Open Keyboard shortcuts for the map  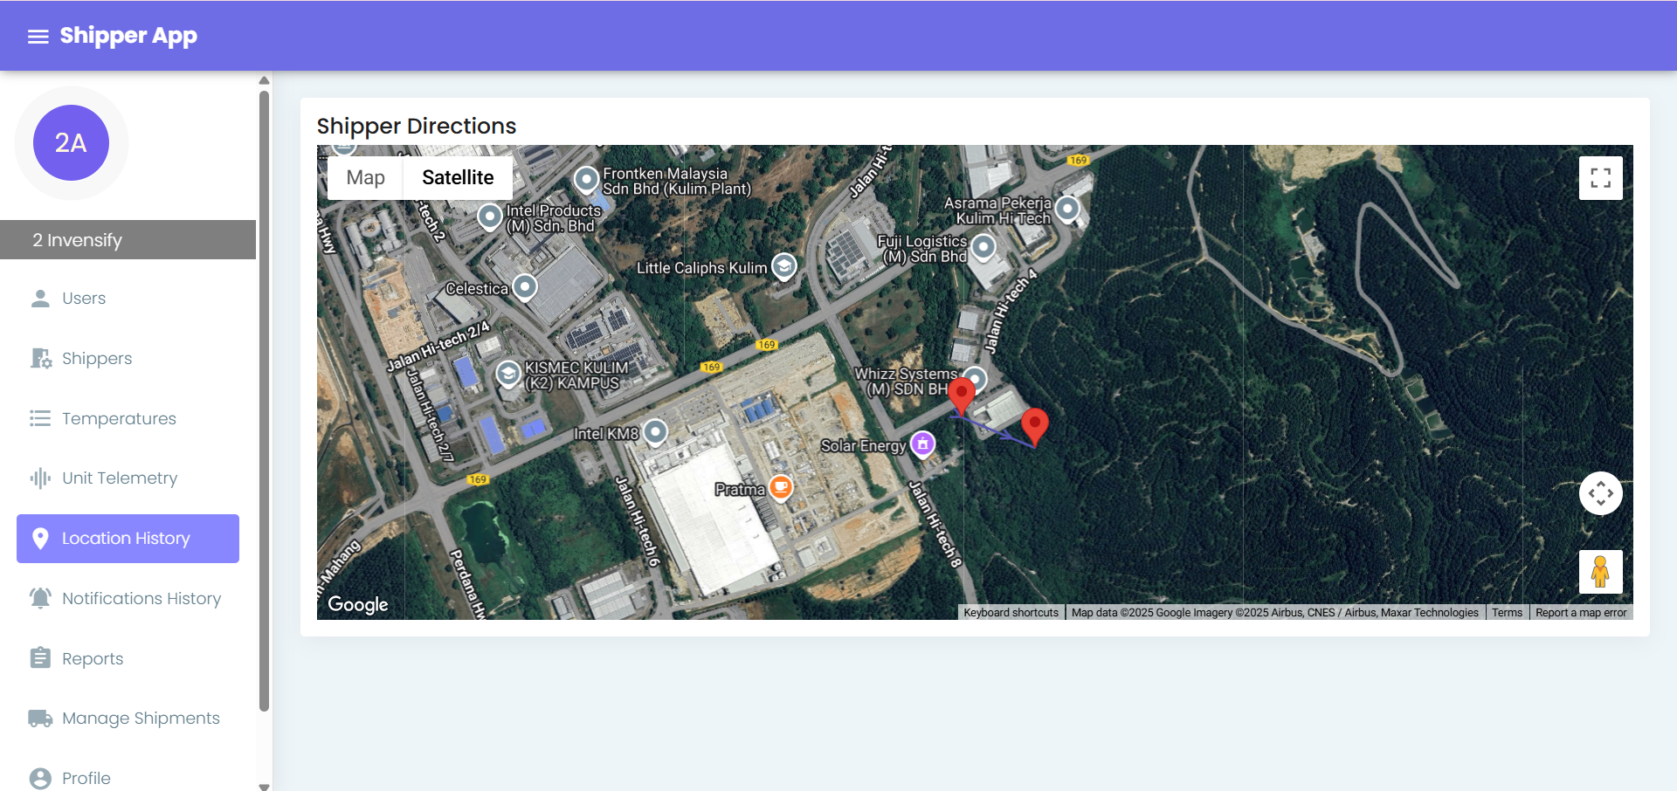tap(1011, 613)
